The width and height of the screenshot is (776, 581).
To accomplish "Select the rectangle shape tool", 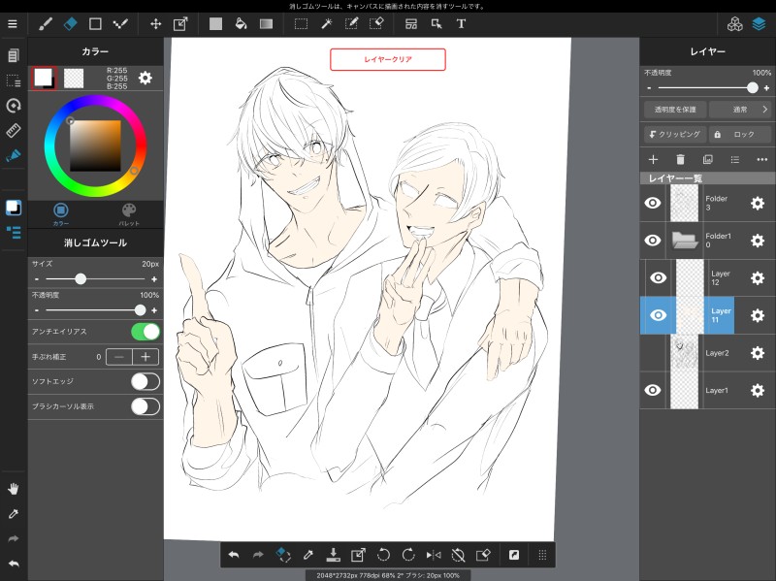I will [x=95, y=23].
